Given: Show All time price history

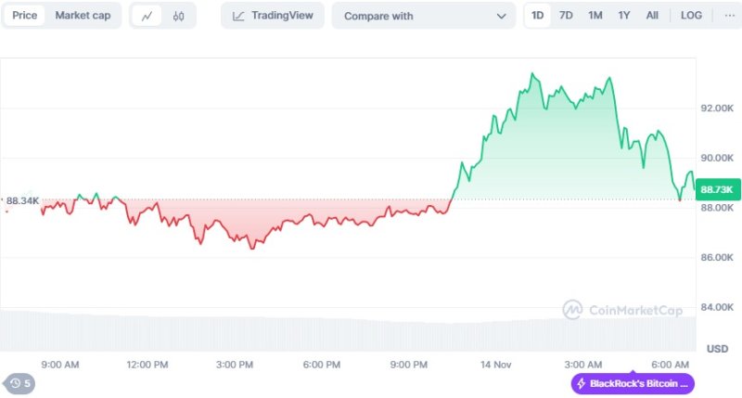Looking at the screenshot, I should (653, 16).
